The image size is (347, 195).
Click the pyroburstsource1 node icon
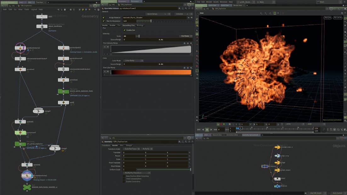click(20, 48)
